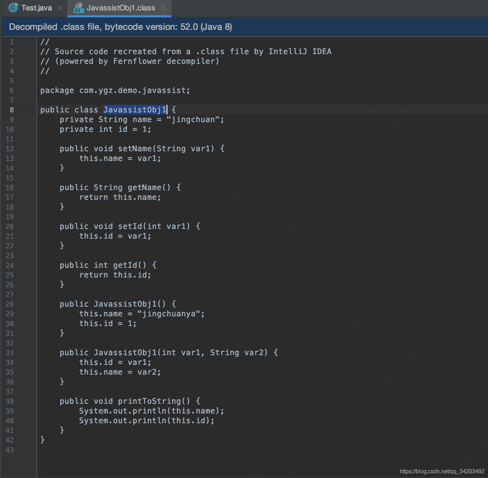Click System.out.println(this.id) statement
Screen dimensions: 488x478
pyautogui.click(x=147, y=421)
